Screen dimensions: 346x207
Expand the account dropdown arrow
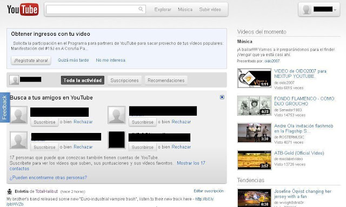click(335, 10)
